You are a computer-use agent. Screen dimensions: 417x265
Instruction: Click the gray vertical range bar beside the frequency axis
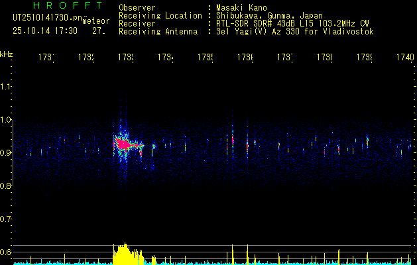point(13,153)
